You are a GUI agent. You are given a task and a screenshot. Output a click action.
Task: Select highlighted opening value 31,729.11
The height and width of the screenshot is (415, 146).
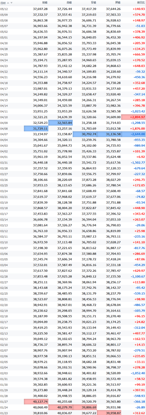(36, 128)
